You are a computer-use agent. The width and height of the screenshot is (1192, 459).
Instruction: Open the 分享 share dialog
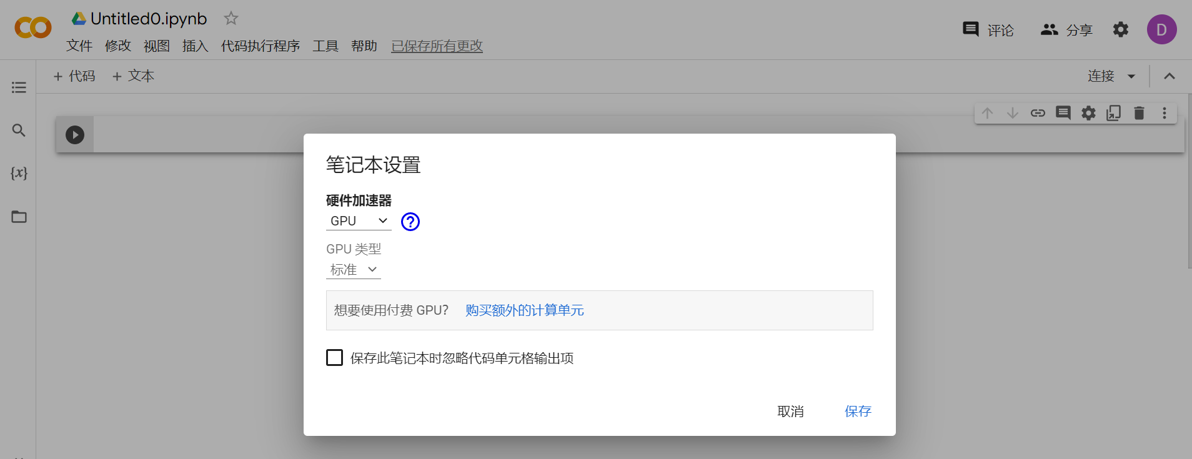click(1066, 30)
